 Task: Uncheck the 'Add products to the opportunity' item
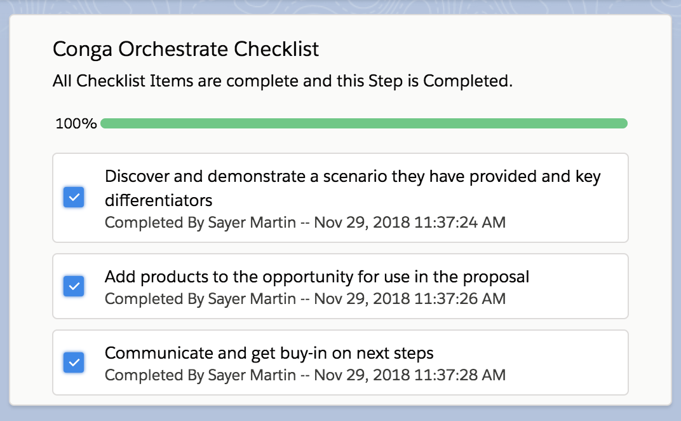click(x=74, y=286)
